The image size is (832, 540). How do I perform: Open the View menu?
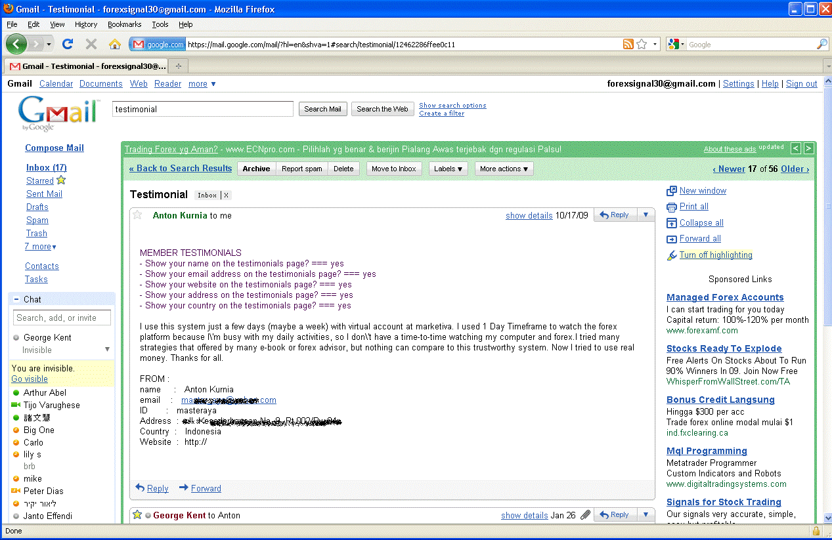(58, 24)
